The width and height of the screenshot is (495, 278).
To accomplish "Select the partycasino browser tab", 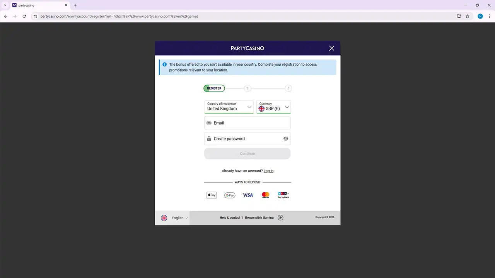I will [39, 5].
